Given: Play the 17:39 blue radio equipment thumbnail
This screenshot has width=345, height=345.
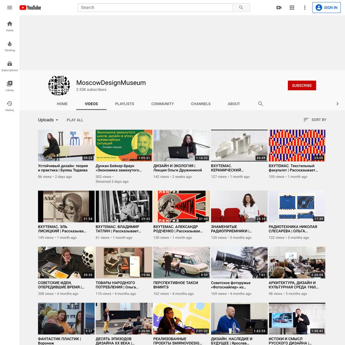Looking at the screenshot, I should [297, 206].
